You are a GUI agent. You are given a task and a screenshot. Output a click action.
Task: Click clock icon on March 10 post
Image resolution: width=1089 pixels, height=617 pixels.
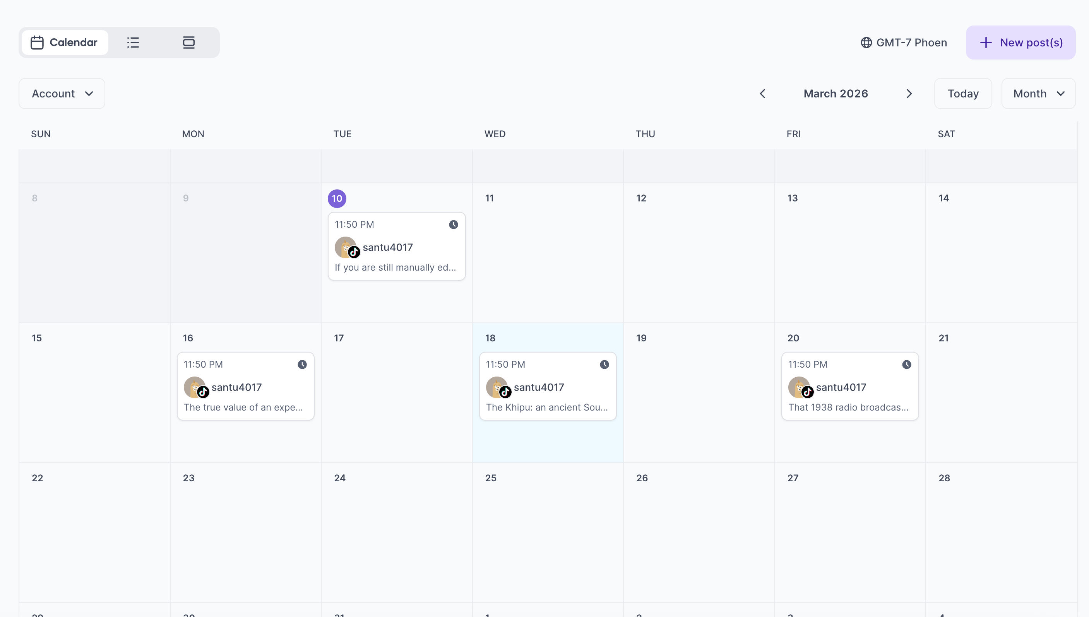[453, 225]
